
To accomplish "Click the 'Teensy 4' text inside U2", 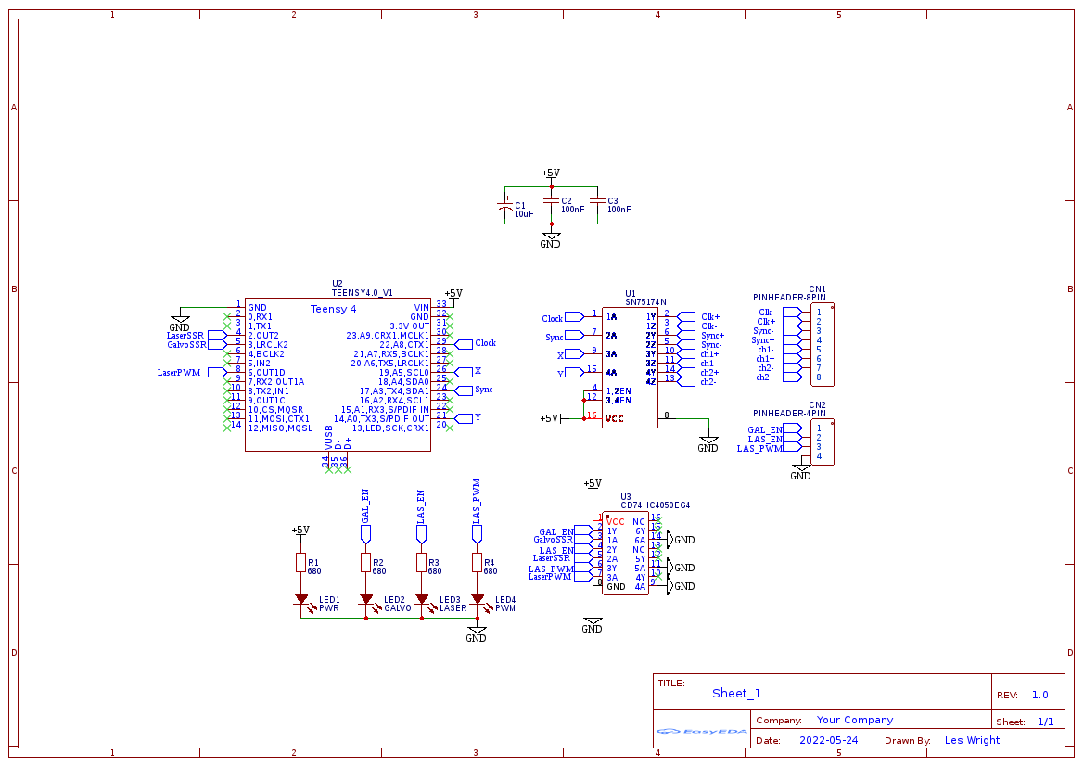I will coord(333,309).
